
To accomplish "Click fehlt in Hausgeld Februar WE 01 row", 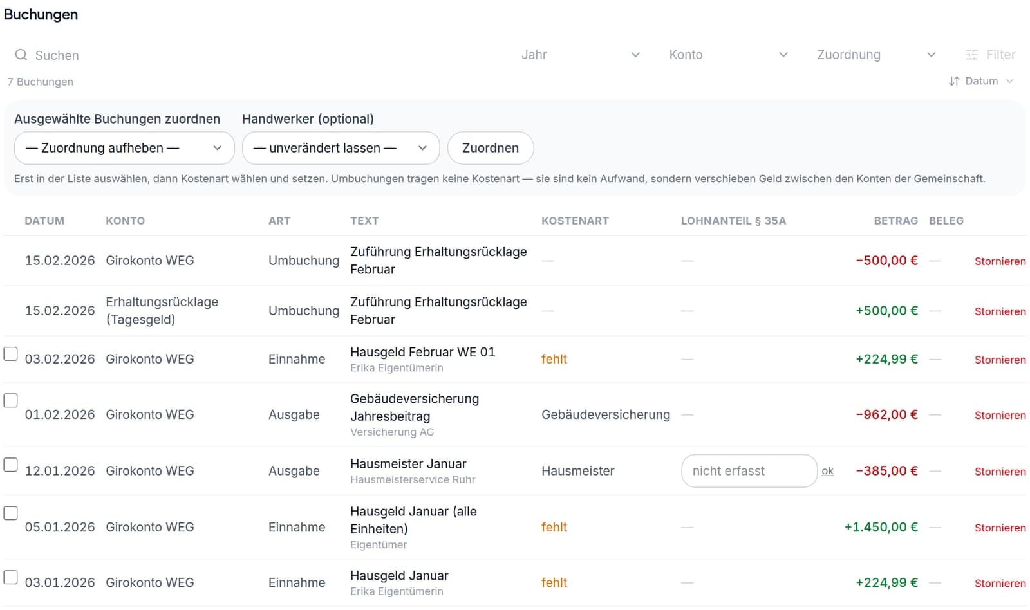I will [554, 359].
